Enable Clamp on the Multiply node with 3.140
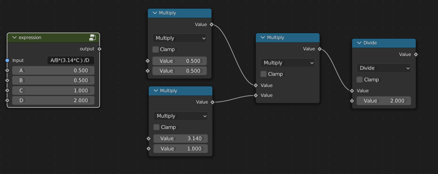Screen dimensions: 438x174 click(x=156, y=127)
